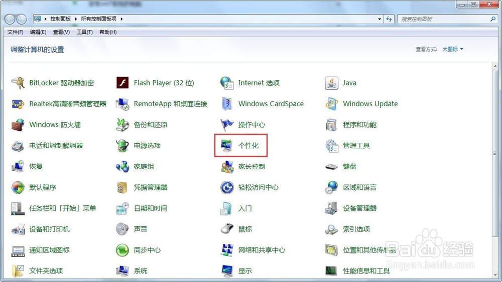Image resolution: width=502 pixels, height=282 pixels.
Task: Open the 文件(F) menu
Action: (x=16, y=32)
